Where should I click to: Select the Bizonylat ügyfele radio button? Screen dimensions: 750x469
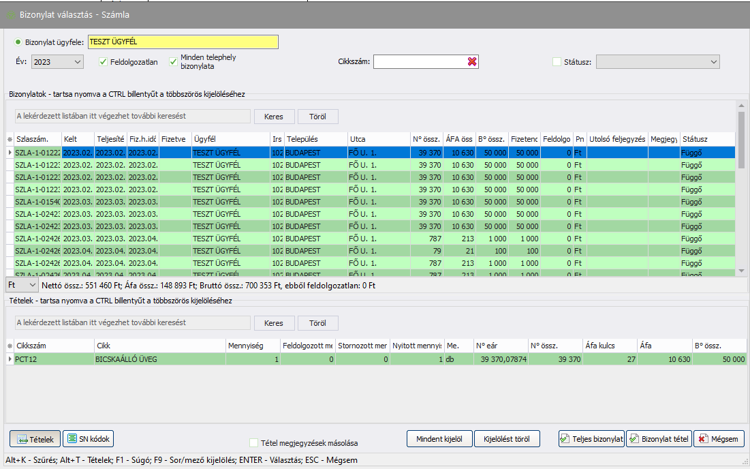[18, 42]
